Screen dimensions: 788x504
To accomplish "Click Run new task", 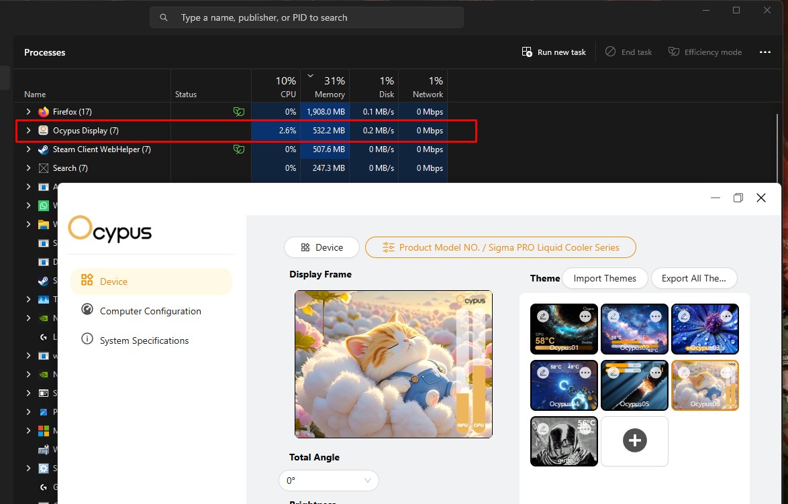I will [554, 52].
